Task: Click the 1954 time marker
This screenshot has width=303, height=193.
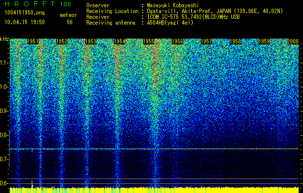Action: (x=120, y=41)
